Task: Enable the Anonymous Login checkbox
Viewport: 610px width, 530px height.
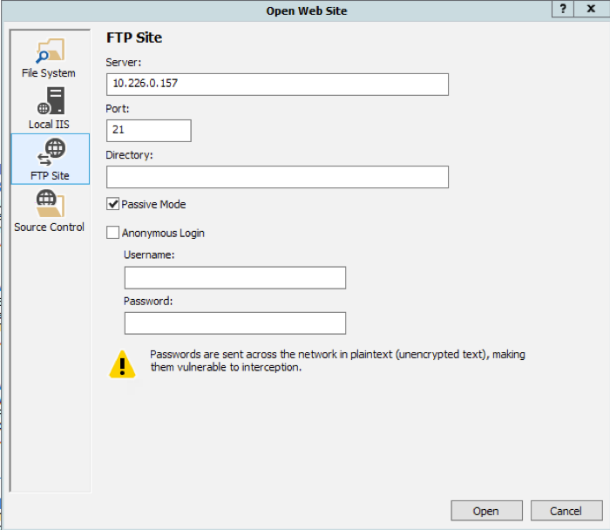Action: coord(112,233)
